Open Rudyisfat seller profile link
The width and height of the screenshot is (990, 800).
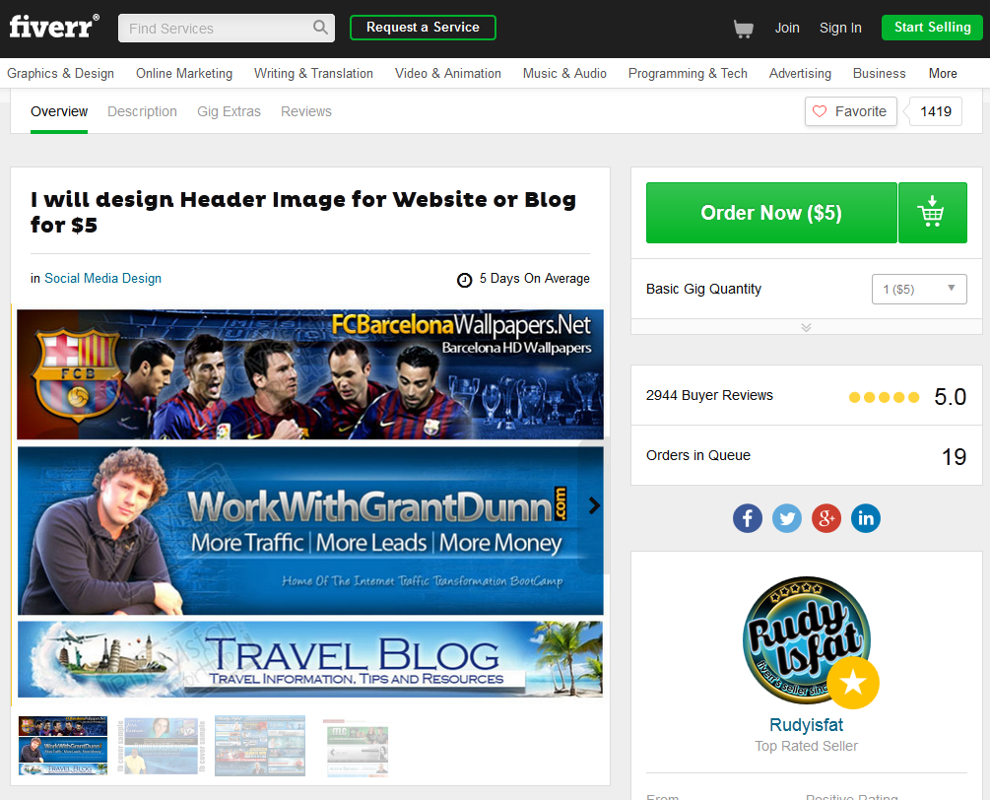(x=806, y=725)
